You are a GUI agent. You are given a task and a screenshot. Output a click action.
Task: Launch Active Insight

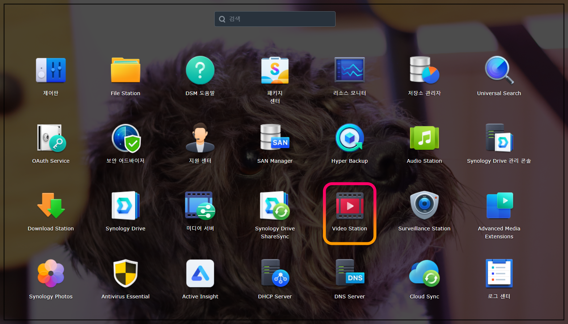[x=200, y=274]
